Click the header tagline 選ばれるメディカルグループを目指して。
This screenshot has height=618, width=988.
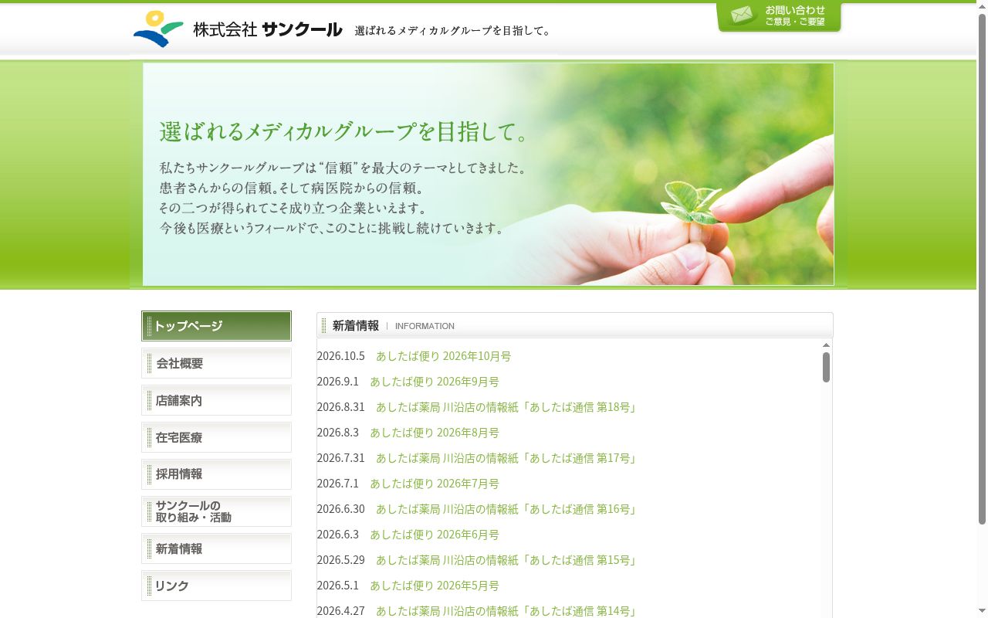453,31
